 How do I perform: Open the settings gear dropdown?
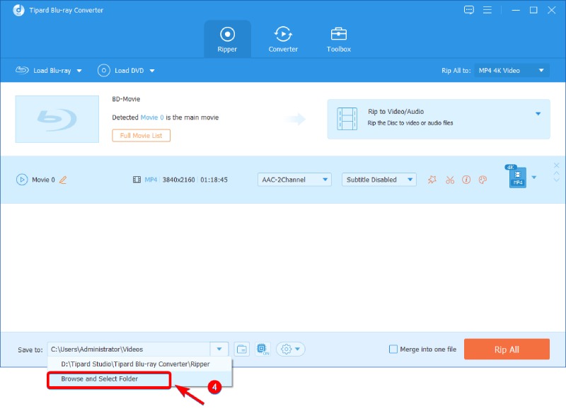[291, 349]
